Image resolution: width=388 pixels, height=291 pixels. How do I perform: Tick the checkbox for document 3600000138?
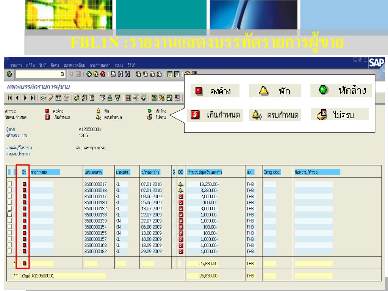point(9,214)
